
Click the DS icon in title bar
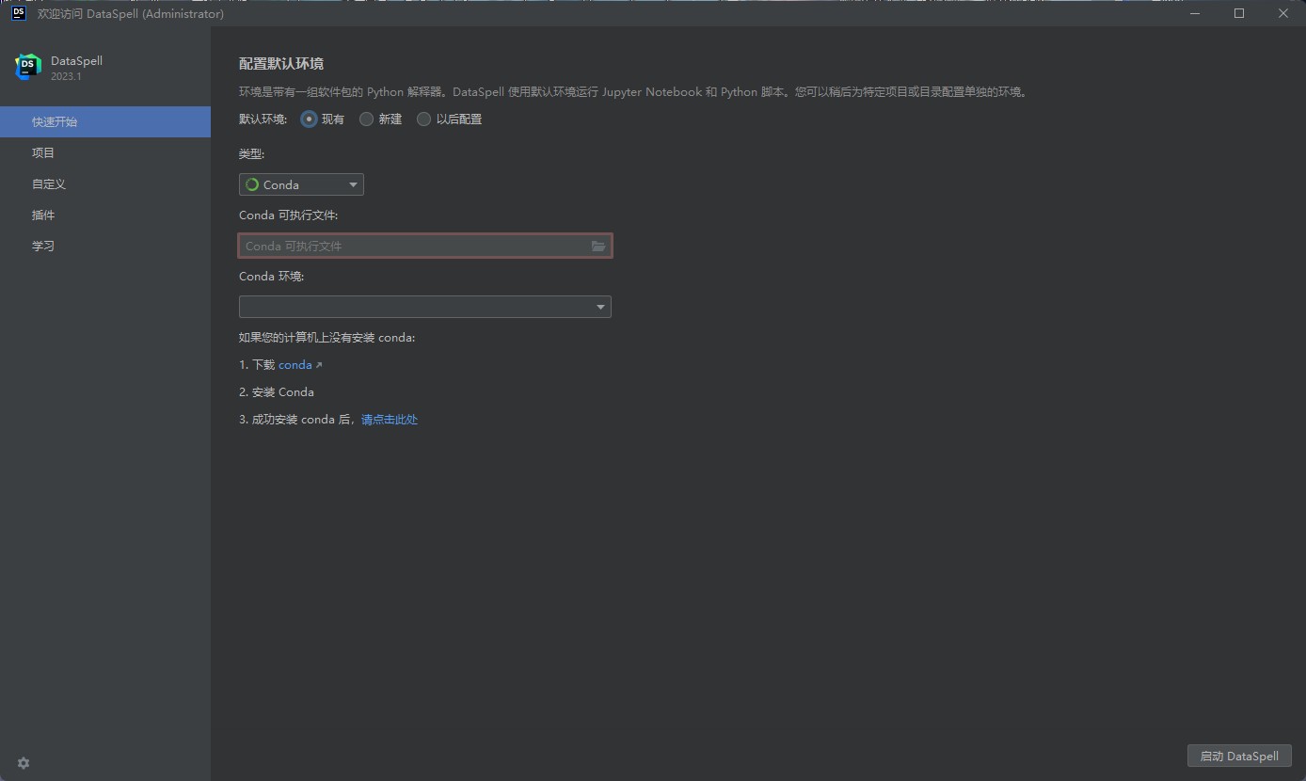18,13
